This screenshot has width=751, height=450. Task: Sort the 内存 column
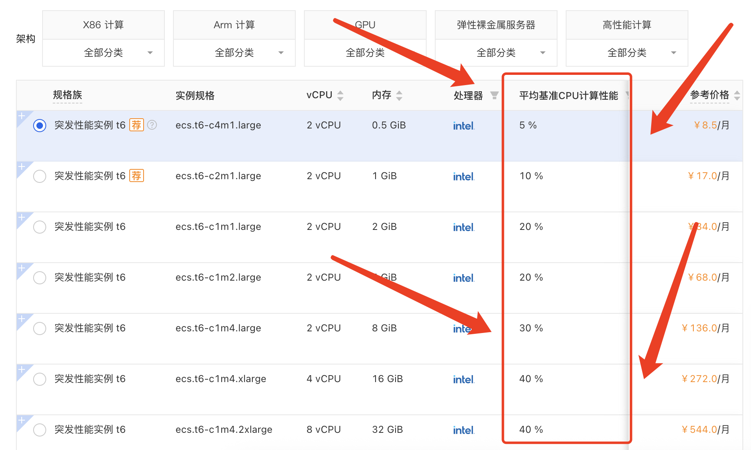[x=400, y=95]
